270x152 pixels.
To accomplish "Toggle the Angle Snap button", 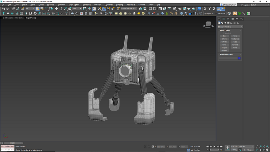I will pos(104,9).
